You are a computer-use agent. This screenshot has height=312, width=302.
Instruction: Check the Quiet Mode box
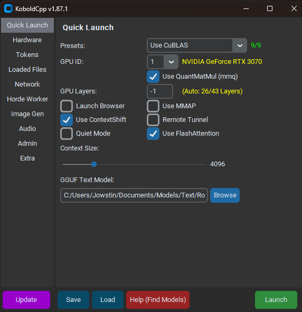point(67,134)
